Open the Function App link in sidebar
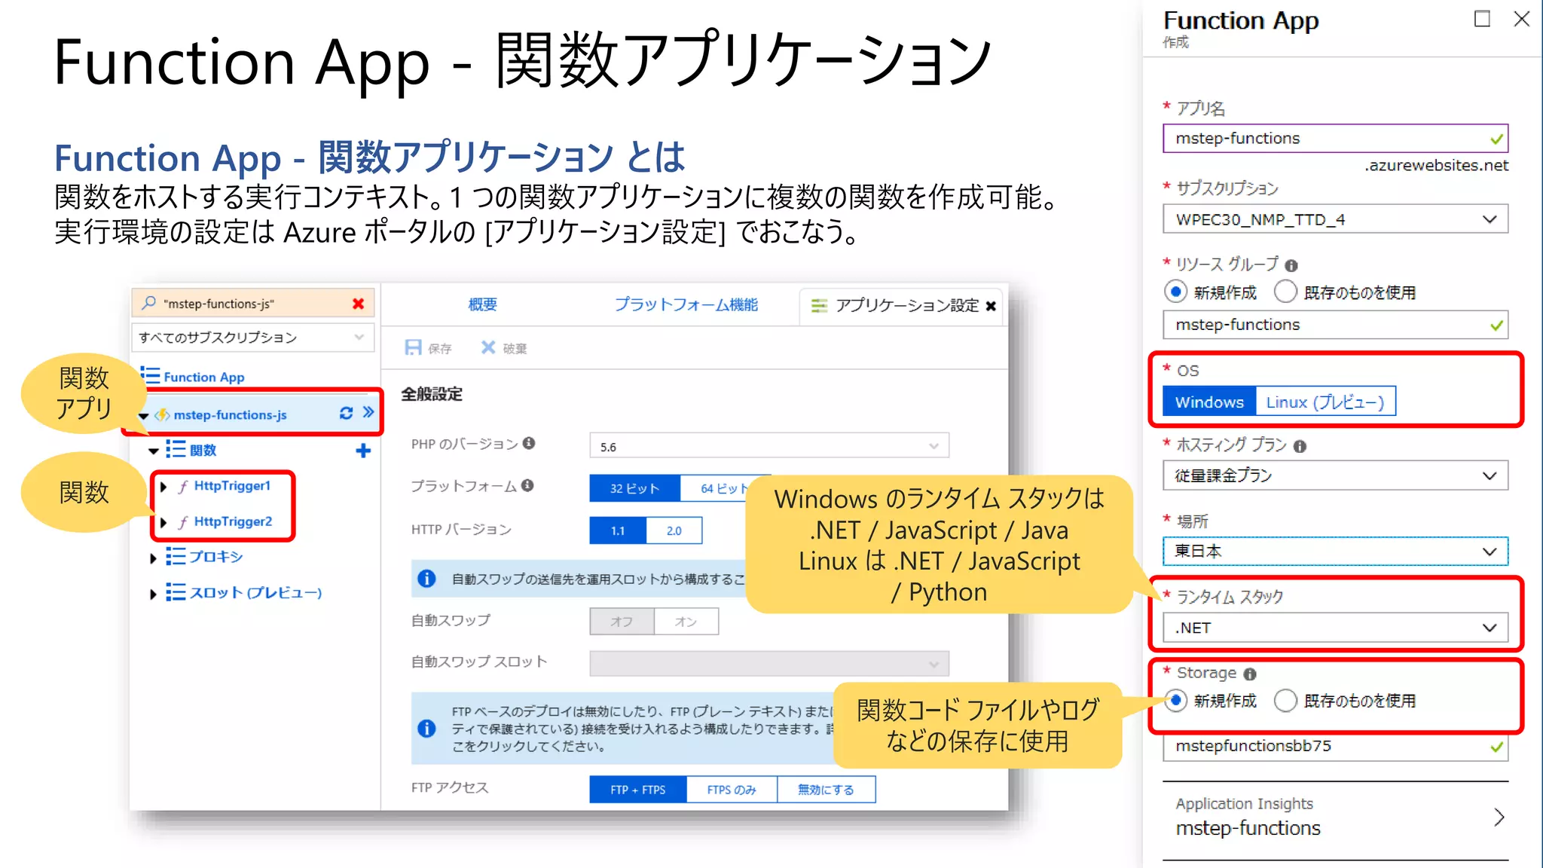 click(203, 377)
